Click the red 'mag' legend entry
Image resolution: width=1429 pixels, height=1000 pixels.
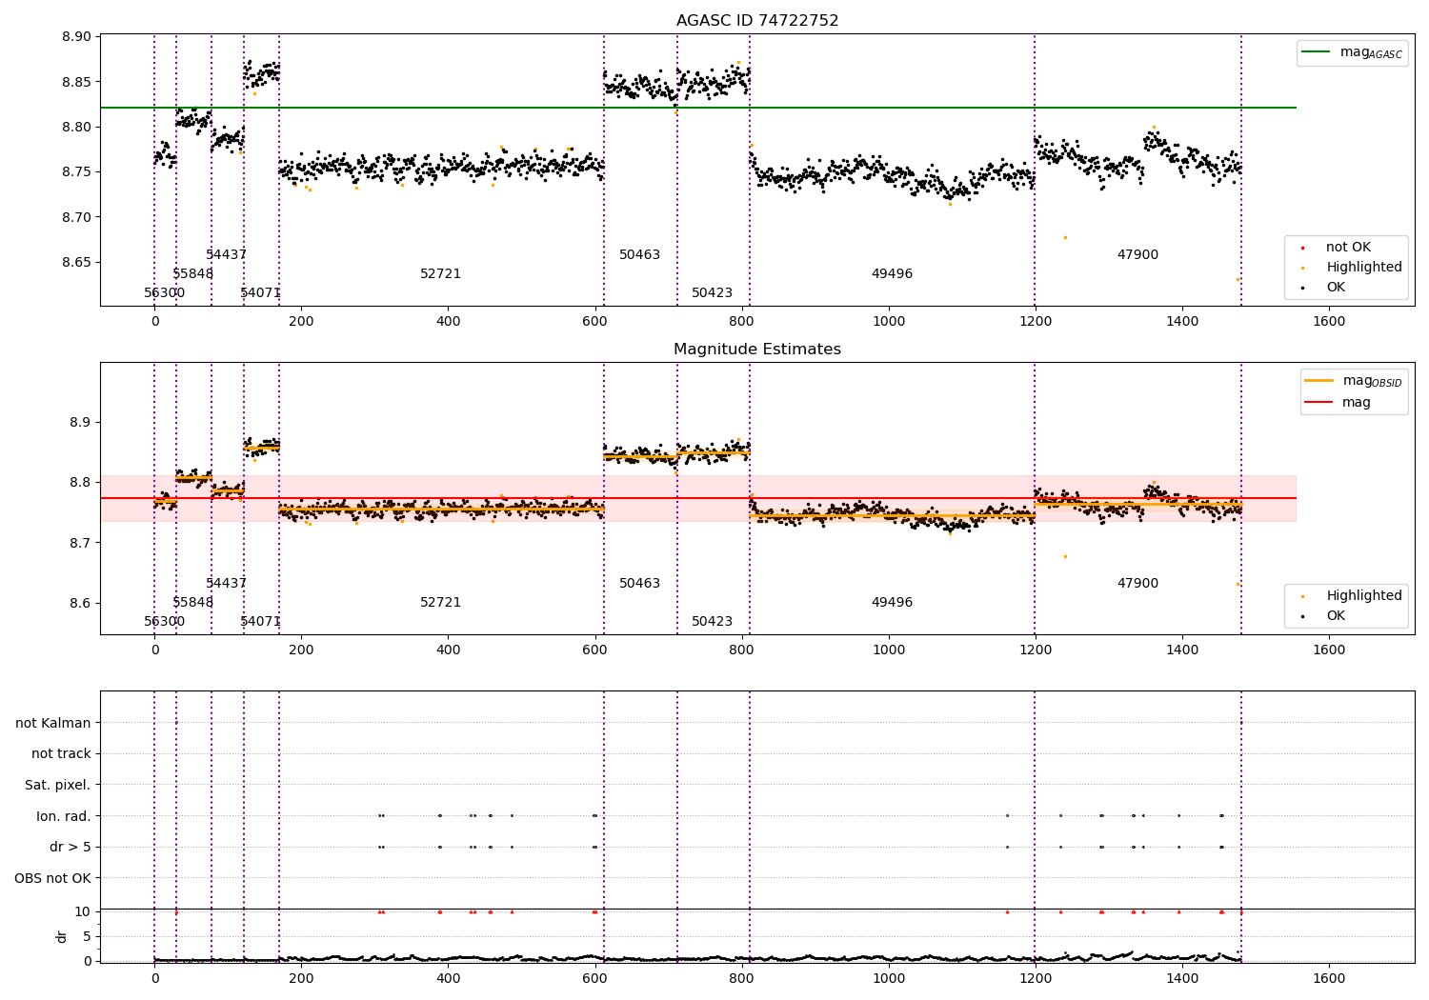point(1338,403)
